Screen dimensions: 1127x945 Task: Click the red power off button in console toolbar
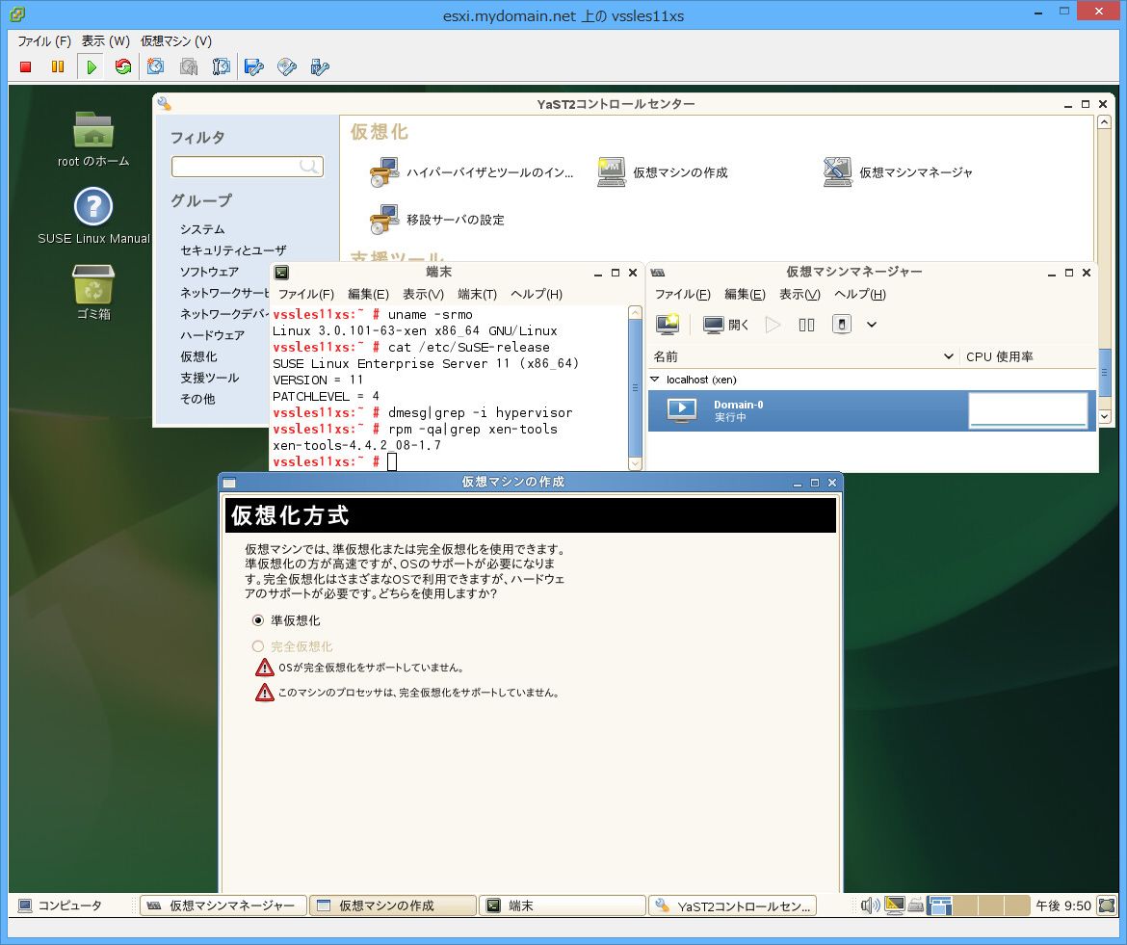26,66
